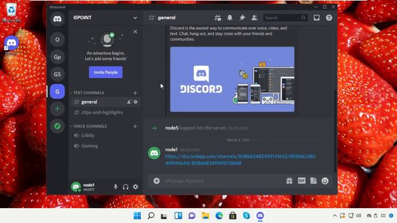Open volume control in system tray
The image size is (397, 223).
click(x=359, y=216)
